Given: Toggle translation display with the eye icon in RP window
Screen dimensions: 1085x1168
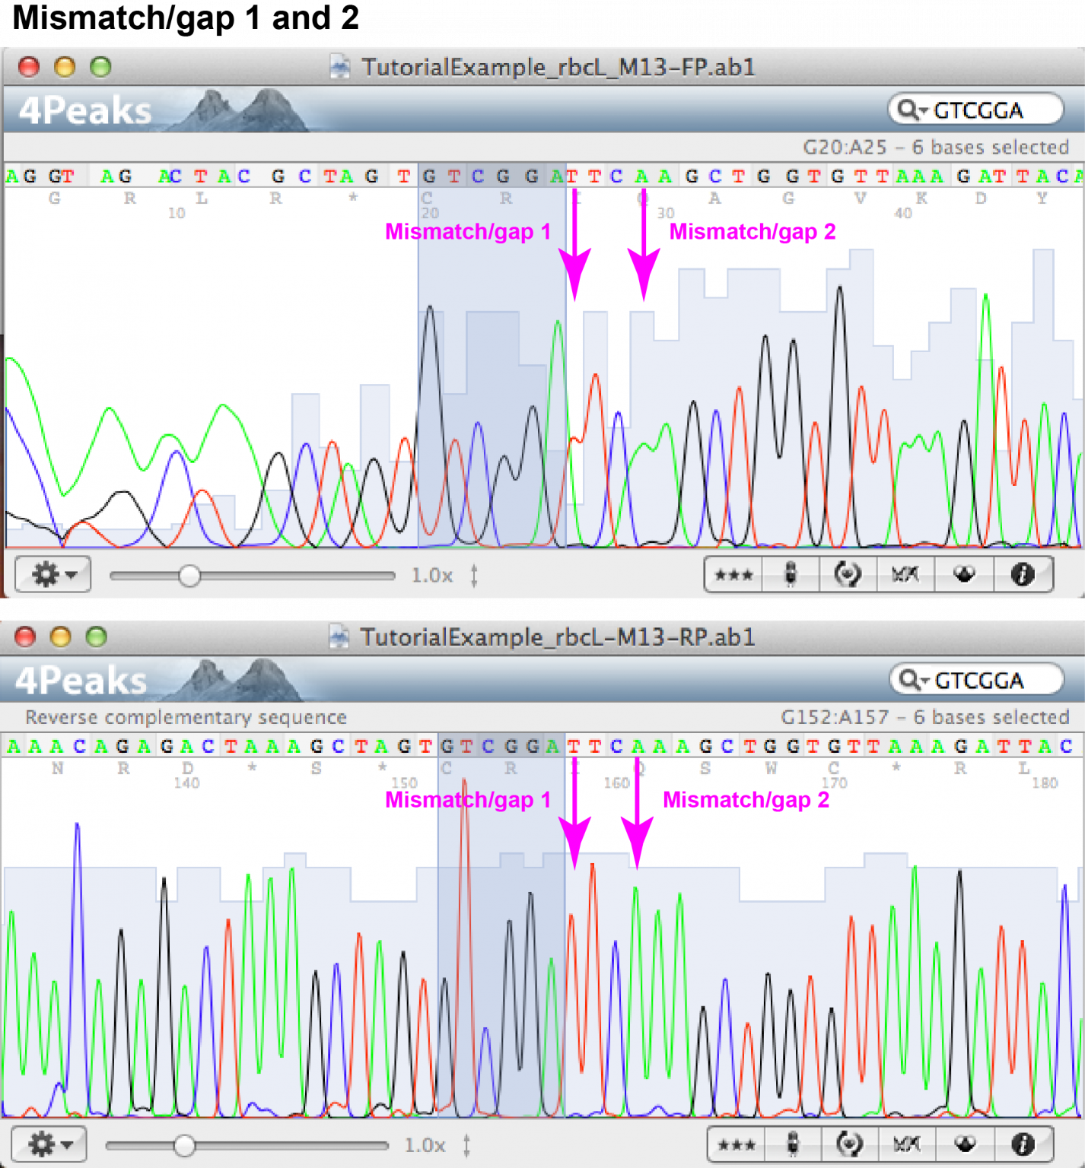Looking at the screenshot, I should pos(964,1144).
